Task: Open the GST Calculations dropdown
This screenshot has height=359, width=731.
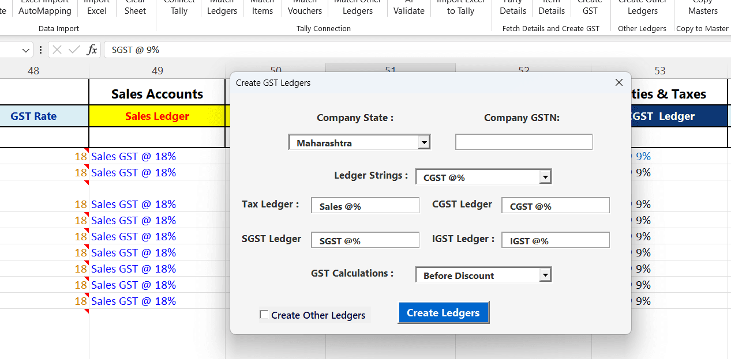Action: pos(545,274)
